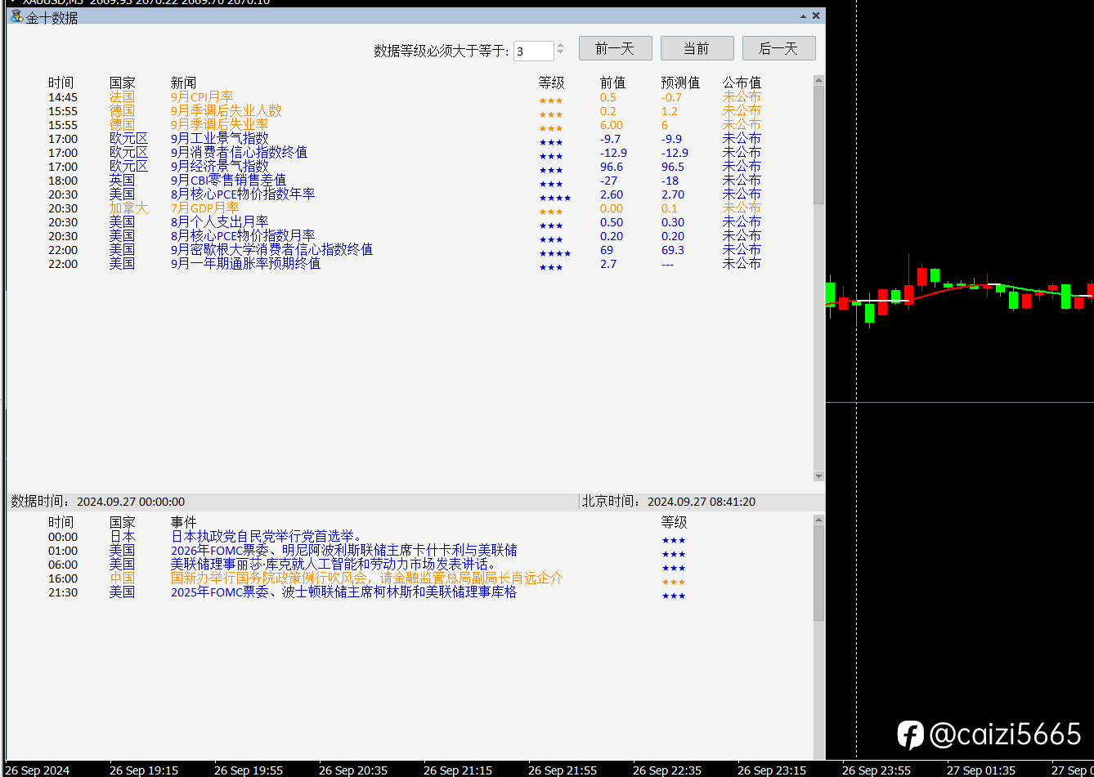Click the orange star rating of 9月CPI月率
1094x777 pixels.
550,100
